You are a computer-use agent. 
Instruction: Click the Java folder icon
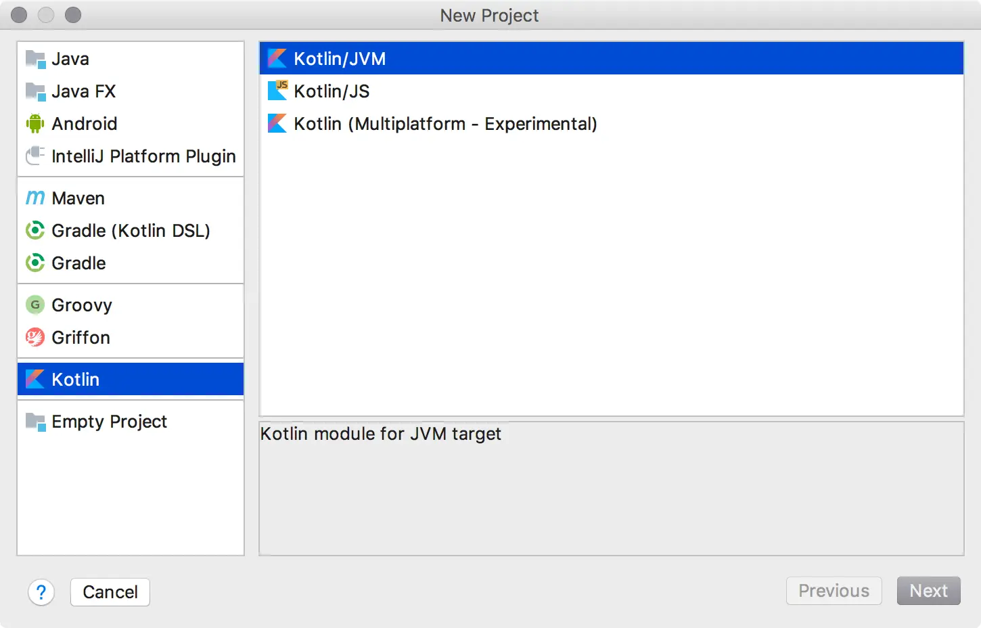35,59
